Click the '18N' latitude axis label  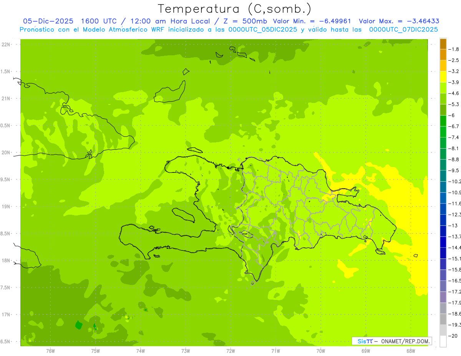click(x=6, y=261)
